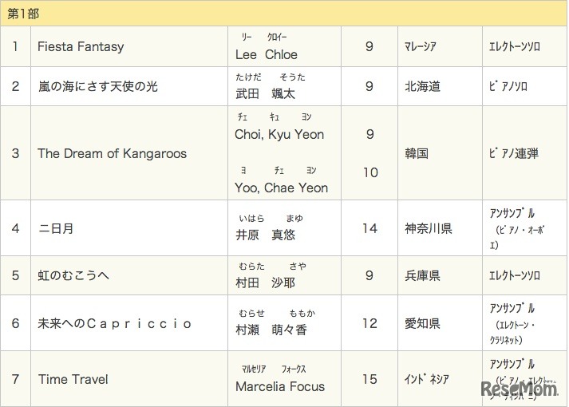Click performer Choi, Kyu Yeon
The width and height of the screenshot is (569, 407).
click(279, 134)
